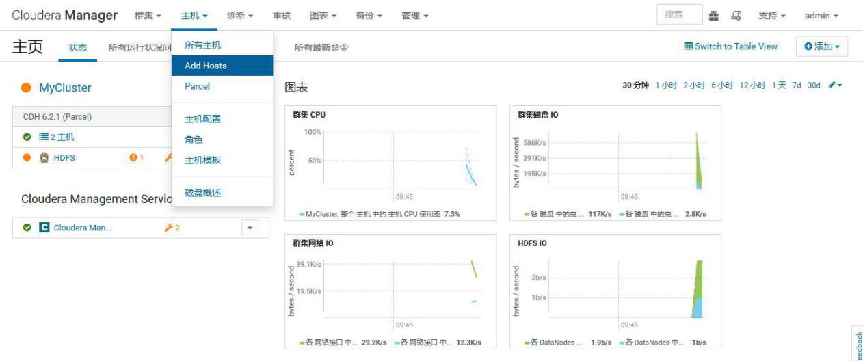This screenshot has width=863, height=361.
Task: Click the Feedback tab at the page edge
Action: point(858,344)
